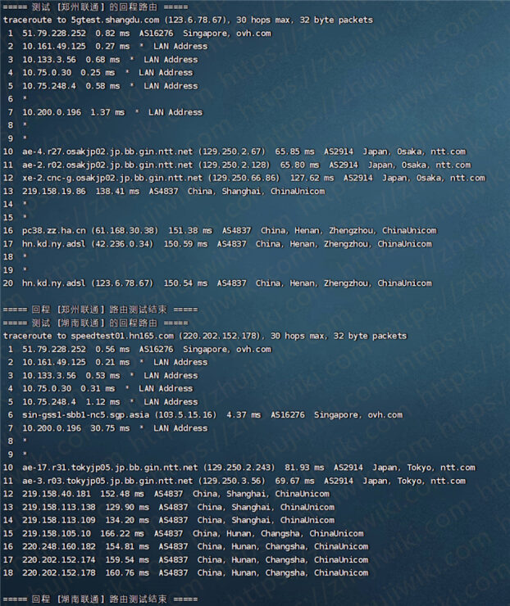Click latency value 150.54 ms on hop 20
This screenshot has width=510, height=606.
coord(185,283)
